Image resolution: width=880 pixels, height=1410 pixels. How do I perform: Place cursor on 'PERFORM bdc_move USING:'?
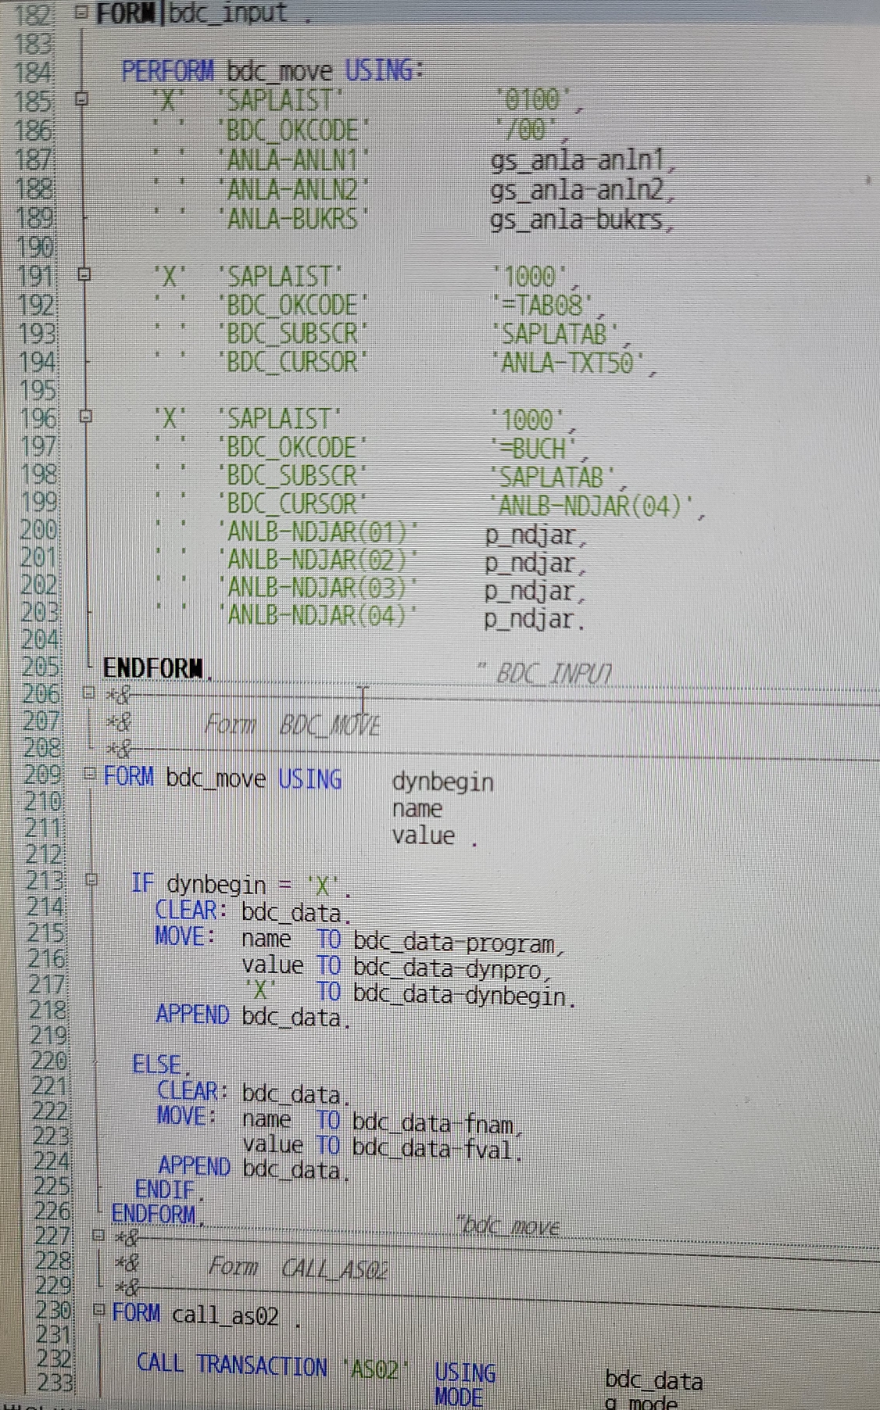coord(271,71)
